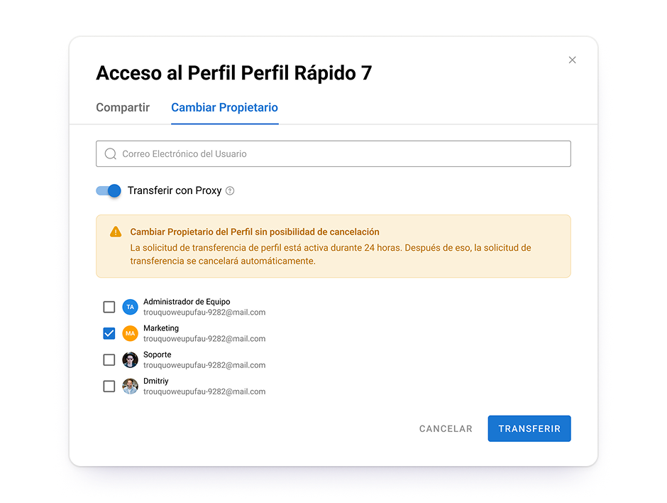
Task: Close the profile access dialog
Action: coord(572,60)
